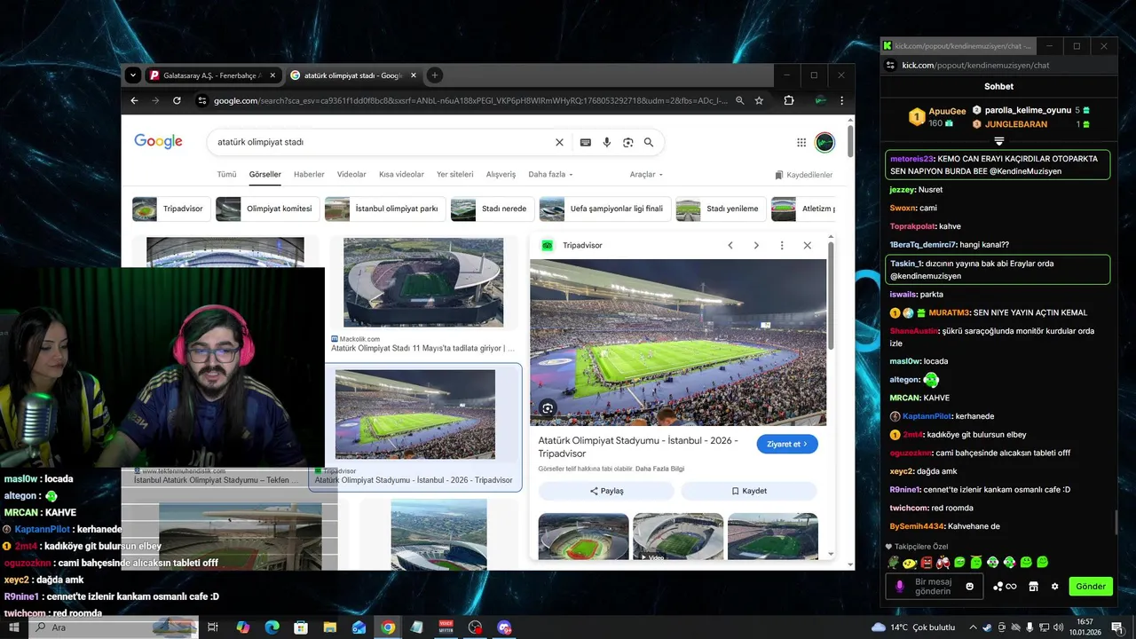Click the Chrome zoom magnifier in address bar
The height and width of the screenshot is (639, 1136).
739,100
